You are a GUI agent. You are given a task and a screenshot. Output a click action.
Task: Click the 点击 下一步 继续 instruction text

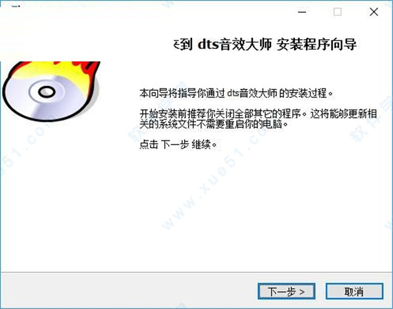click(178, 144)
